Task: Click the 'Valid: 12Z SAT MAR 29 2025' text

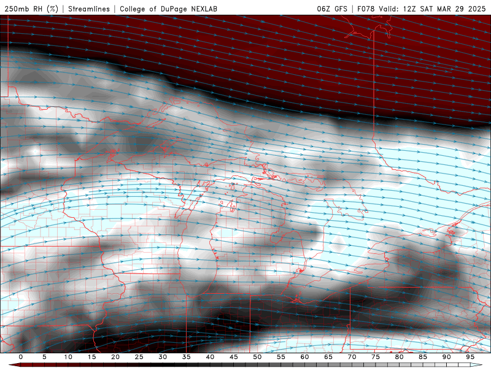Action: coord(432,9)
